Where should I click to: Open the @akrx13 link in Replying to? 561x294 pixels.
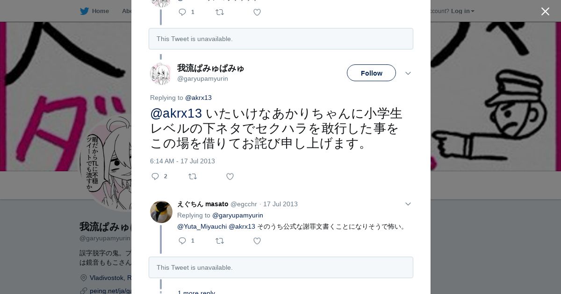tap(198, 98)
